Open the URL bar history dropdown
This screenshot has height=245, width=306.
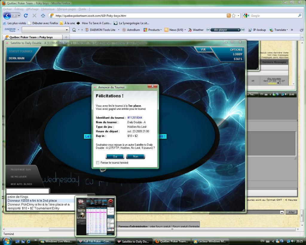pos(238,16)
